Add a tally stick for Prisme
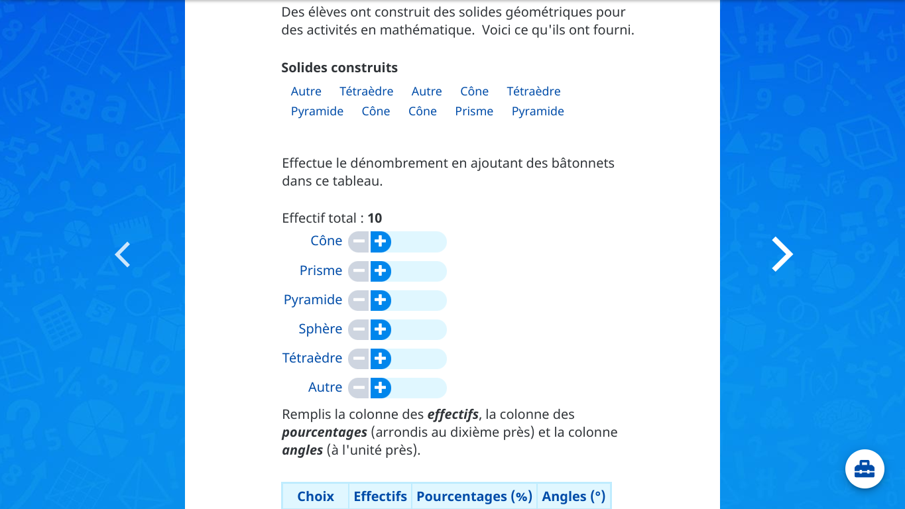This screenshot has width=905, height=509. (380, 271)
